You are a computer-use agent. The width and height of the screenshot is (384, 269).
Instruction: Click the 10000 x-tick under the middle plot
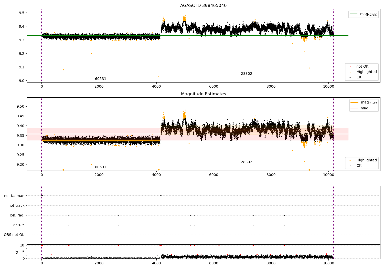click(328, 175)
